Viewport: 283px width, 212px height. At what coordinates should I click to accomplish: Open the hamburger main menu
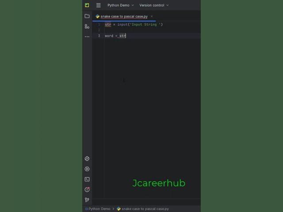point(98,5)
